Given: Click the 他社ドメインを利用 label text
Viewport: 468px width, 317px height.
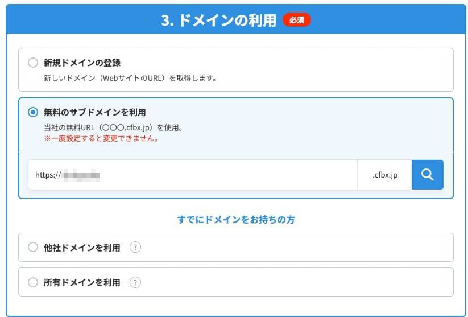Looking at the screenshot, I should 82,248.
